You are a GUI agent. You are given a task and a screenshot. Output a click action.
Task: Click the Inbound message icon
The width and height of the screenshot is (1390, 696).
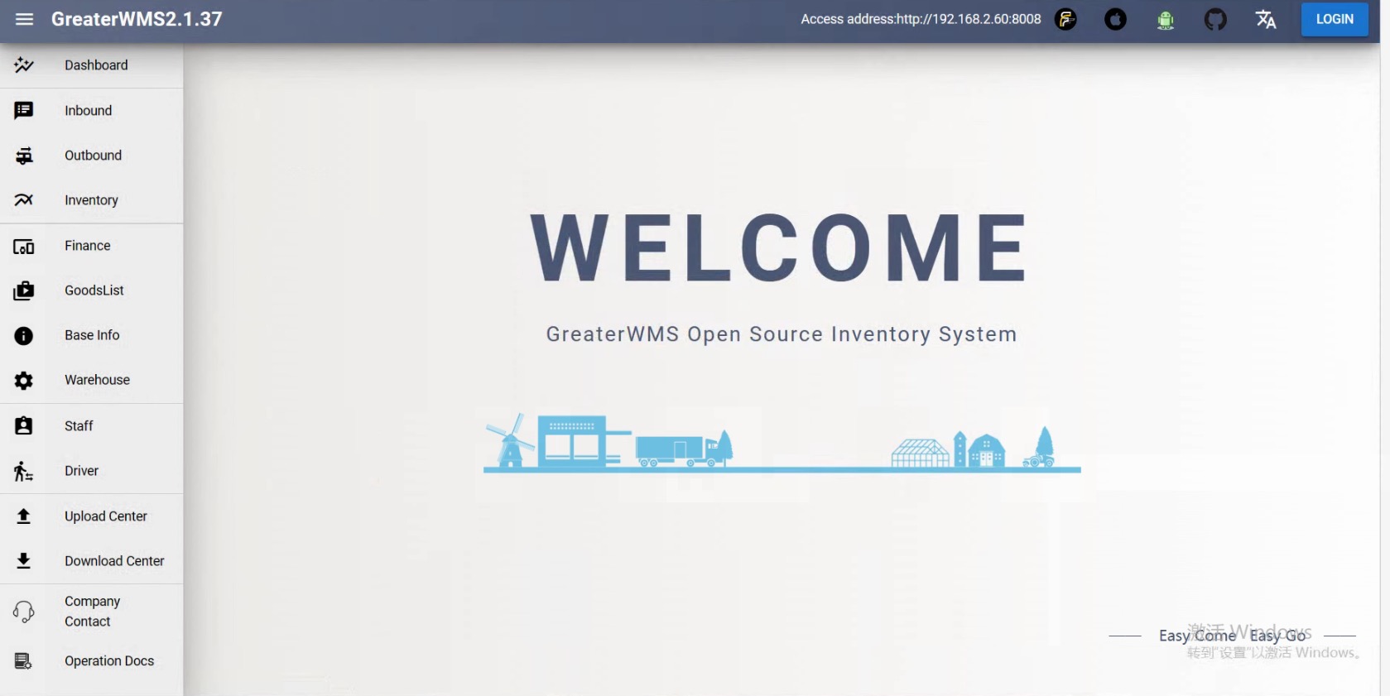pyautogui.click(x=24, y=111)
